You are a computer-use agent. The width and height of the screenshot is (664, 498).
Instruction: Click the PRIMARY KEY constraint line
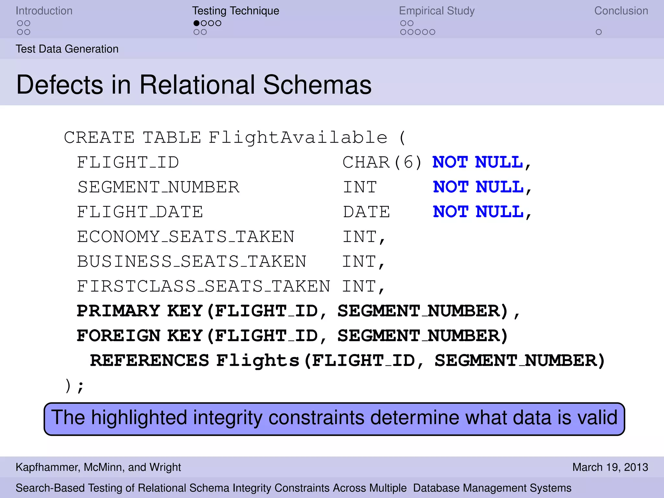coord(298,311)
